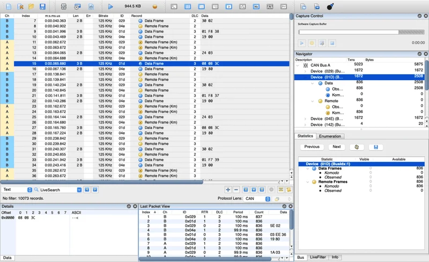
Task: Collapse the Data node in Navigator
Action: click(313, 83)
